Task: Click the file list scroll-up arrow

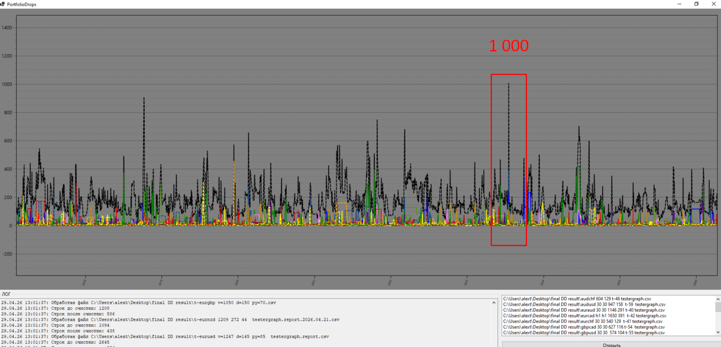Action: pos(718,300)
